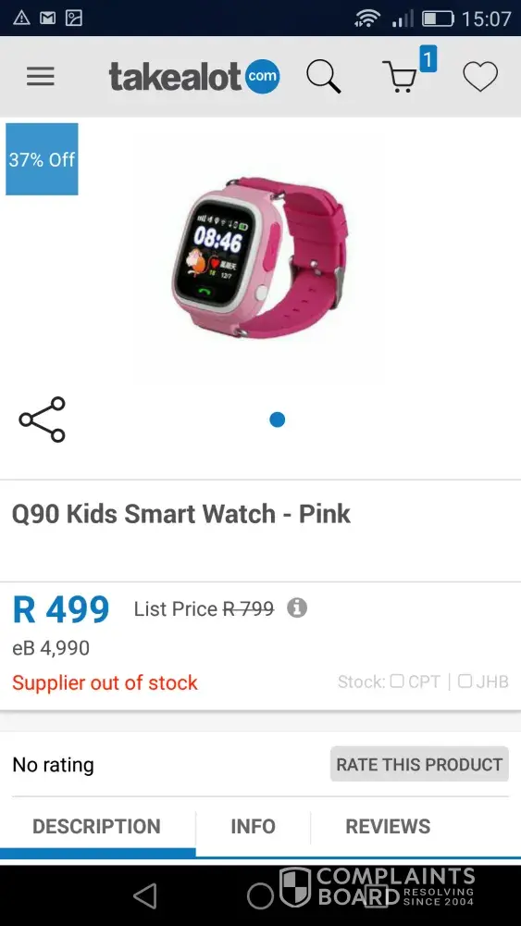
Task: Check the JHB stock checkbox
Action: [465, 681]
